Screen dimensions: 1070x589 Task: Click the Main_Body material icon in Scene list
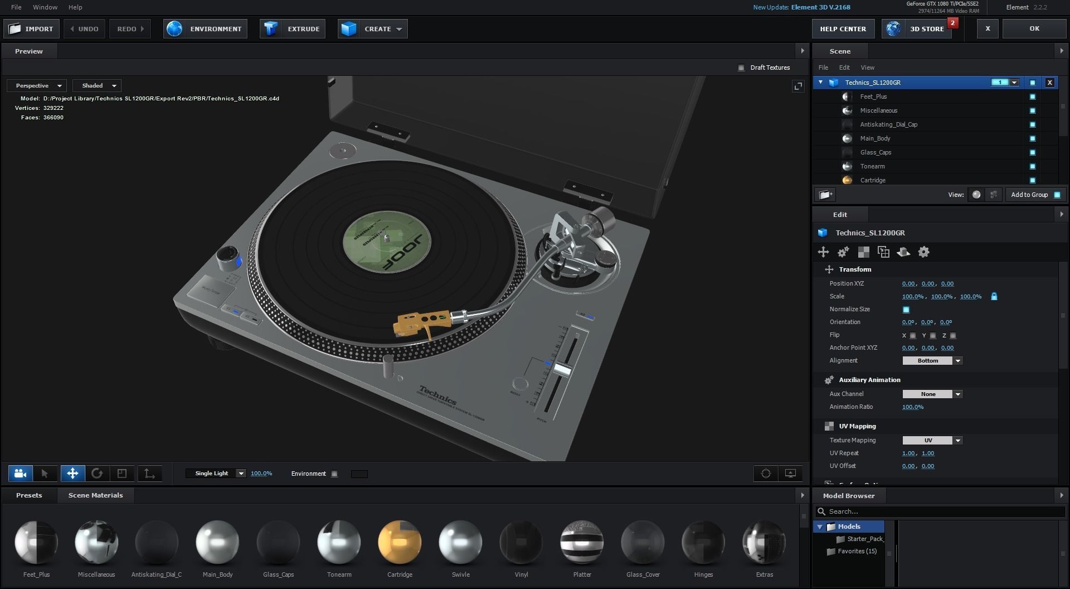(847, 138)
